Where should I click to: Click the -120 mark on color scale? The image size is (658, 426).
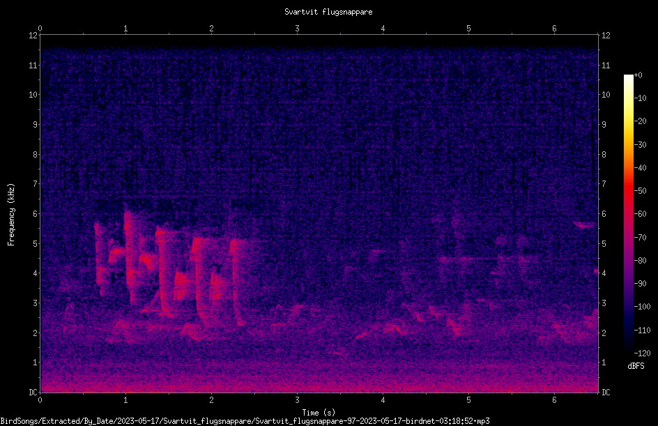642,353
